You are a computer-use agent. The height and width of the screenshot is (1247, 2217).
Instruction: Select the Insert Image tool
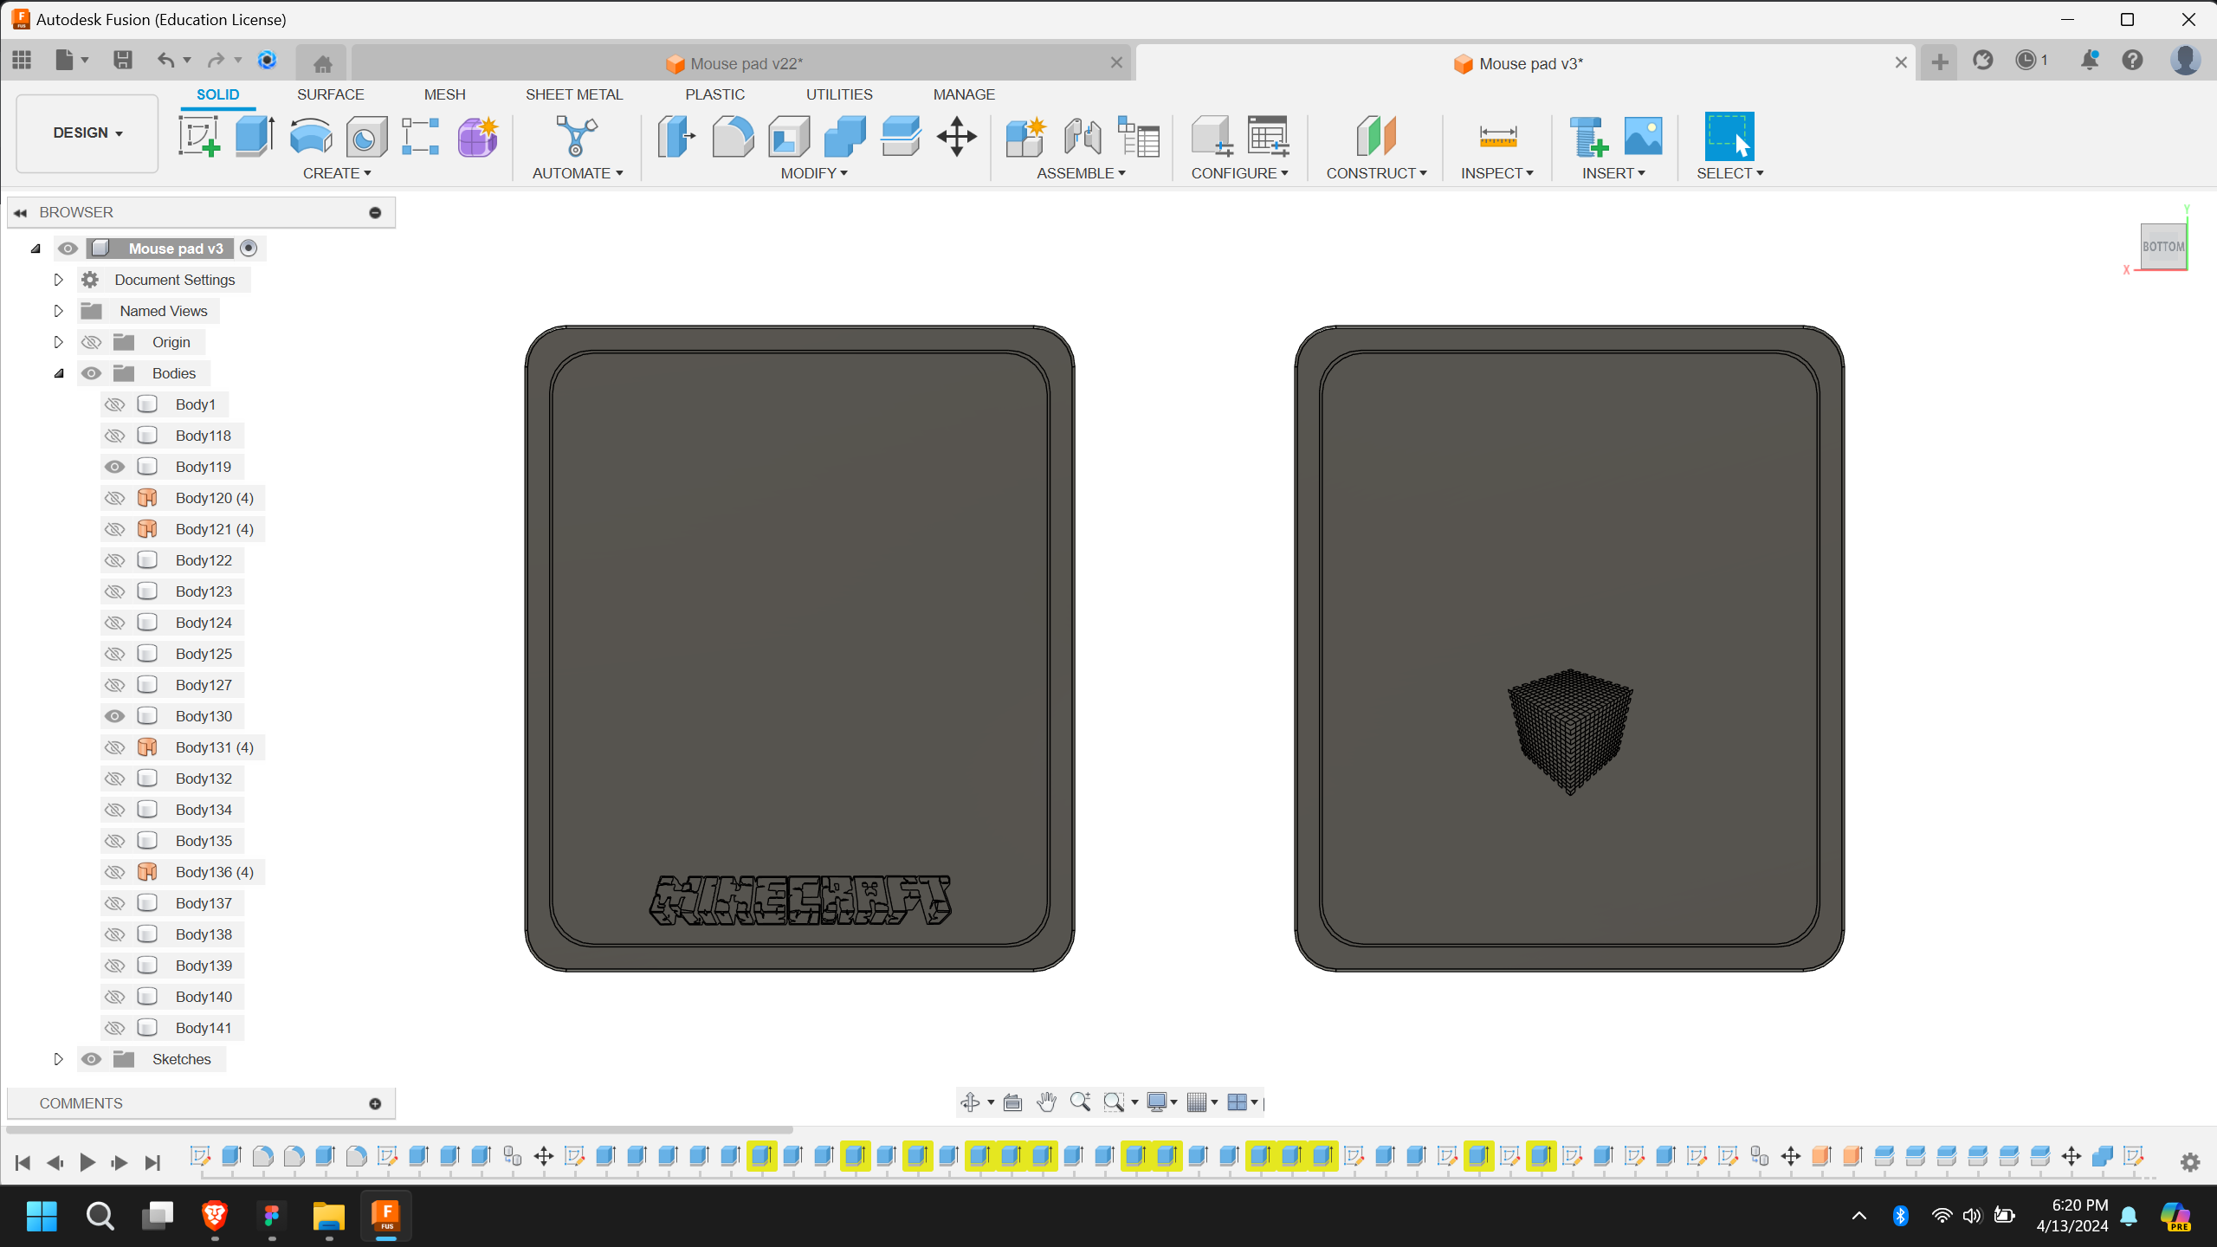(x=1643, y=137)
